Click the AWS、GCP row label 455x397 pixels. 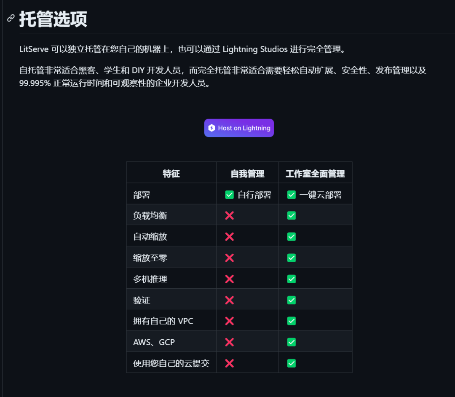(154, 342)
